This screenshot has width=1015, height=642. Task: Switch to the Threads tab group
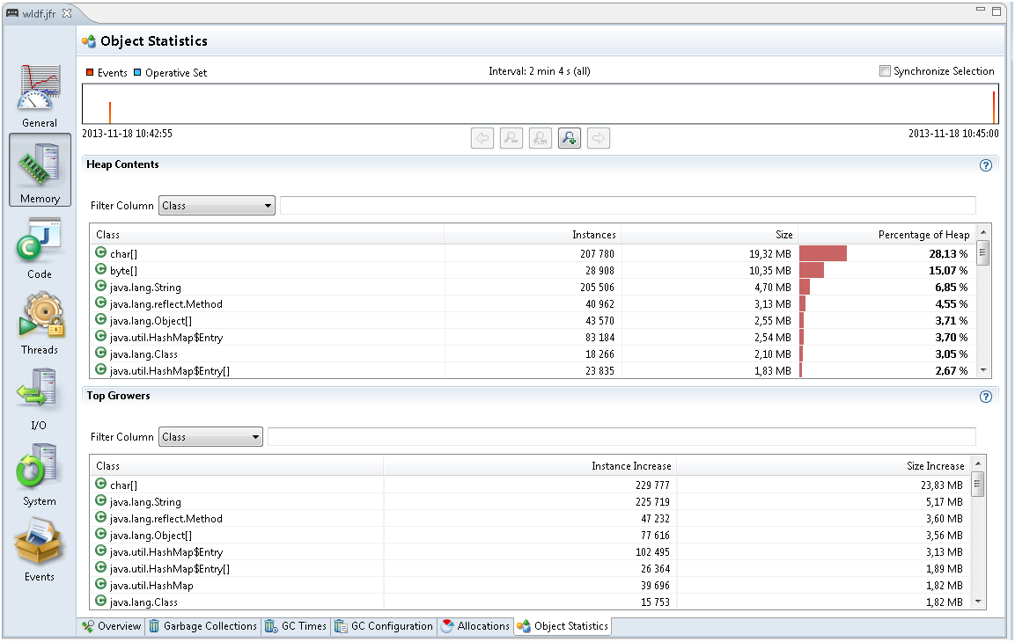[40, 322]
